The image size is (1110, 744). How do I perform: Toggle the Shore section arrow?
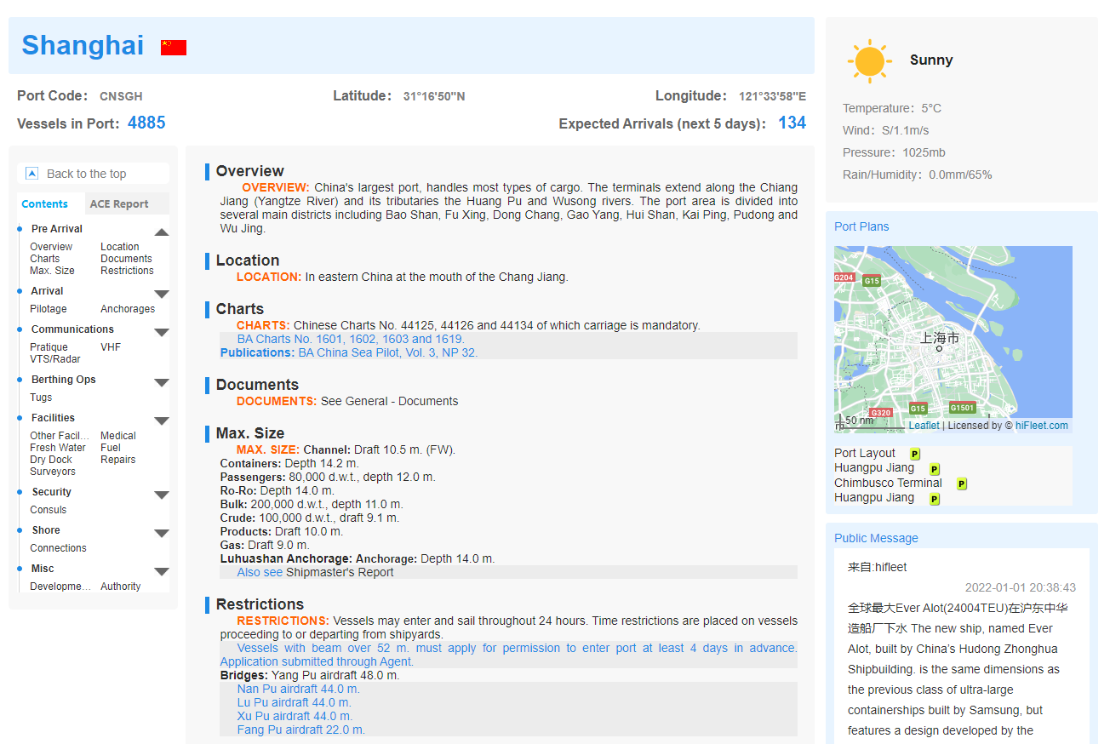coord(162,533)
